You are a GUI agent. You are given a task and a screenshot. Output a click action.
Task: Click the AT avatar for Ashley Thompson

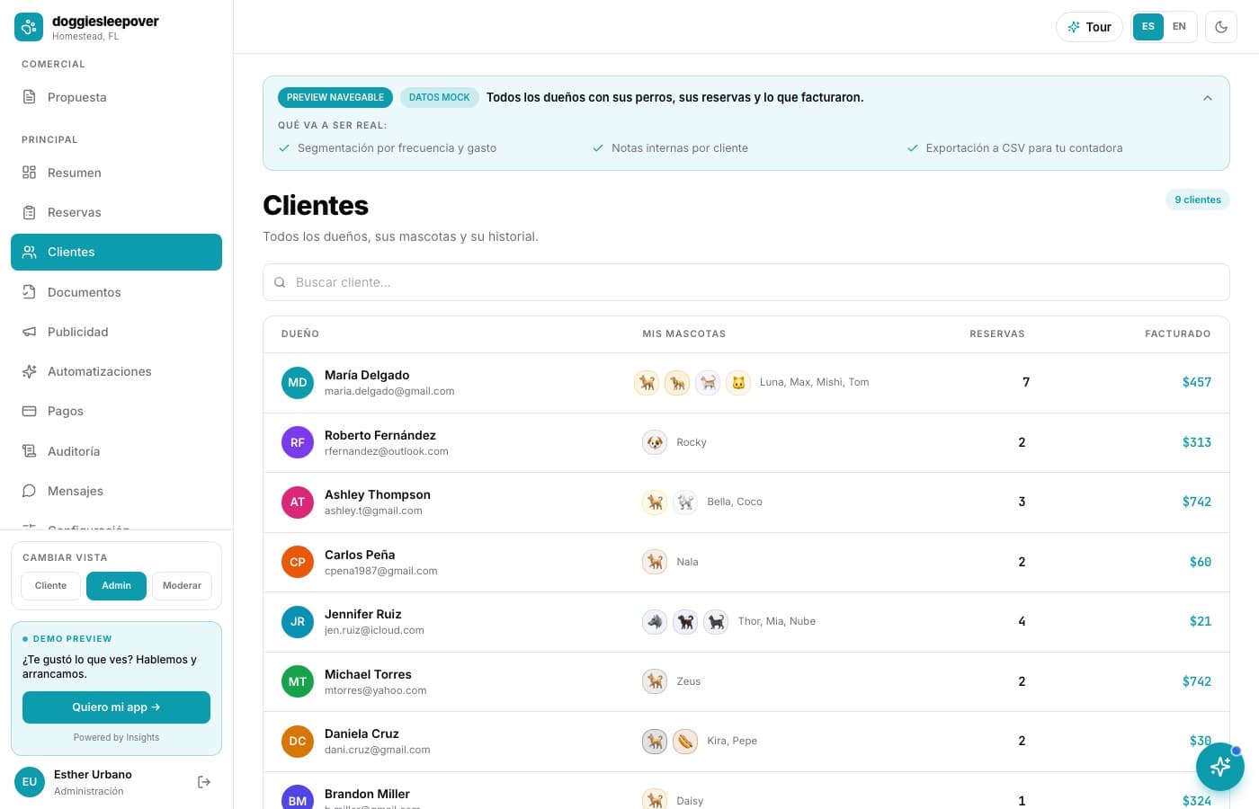(x=298, y=502)
